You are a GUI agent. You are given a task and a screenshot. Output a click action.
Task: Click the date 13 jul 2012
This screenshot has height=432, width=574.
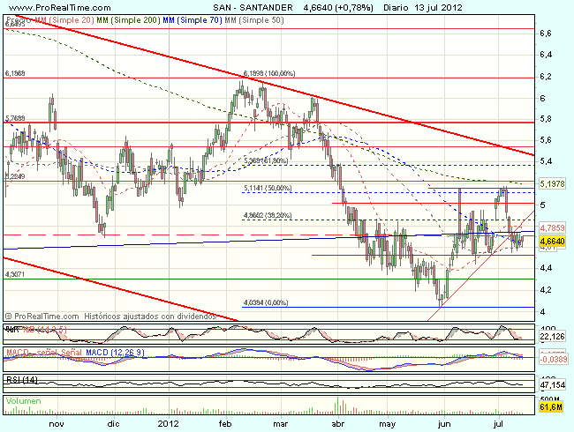(x=439, y=7)
